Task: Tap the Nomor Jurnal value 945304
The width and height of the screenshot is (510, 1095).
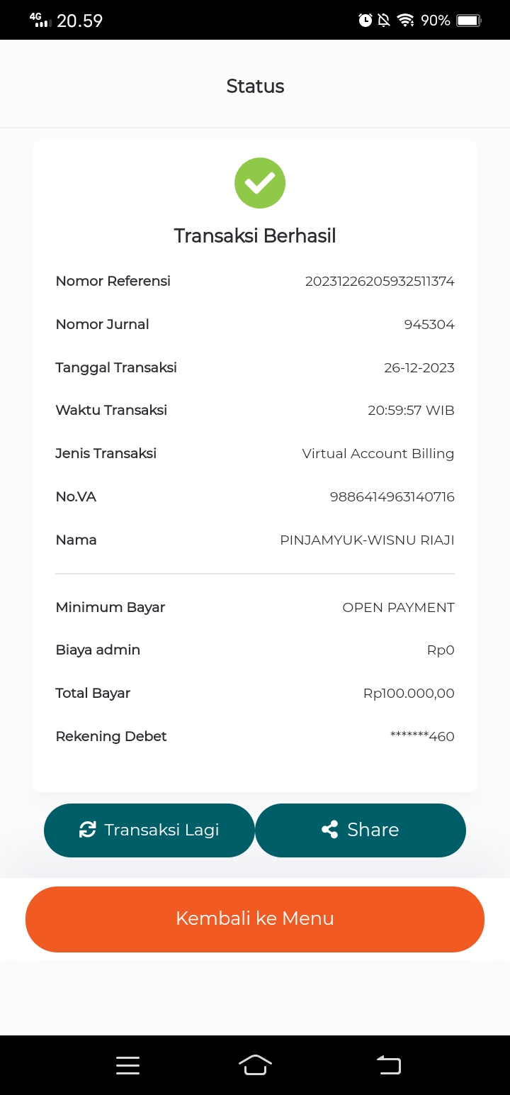Action: tap(429, 325)
